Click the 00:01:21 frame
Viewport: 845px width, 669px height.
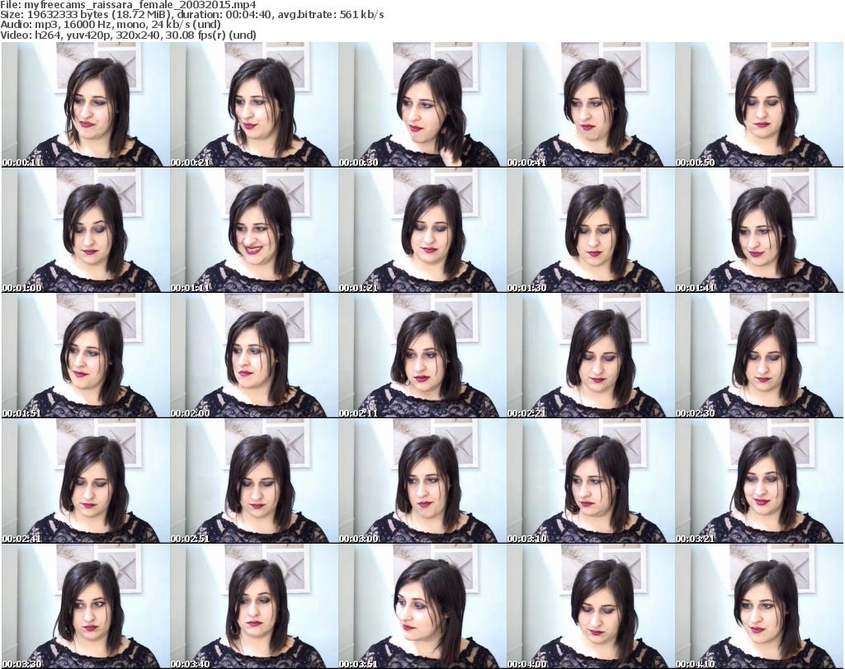click(x=422, y=230)
